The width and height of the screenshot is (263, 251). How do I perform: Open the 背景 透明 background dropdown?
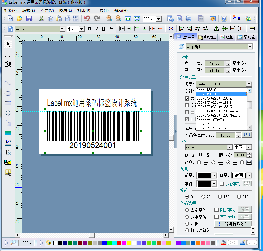249,175
